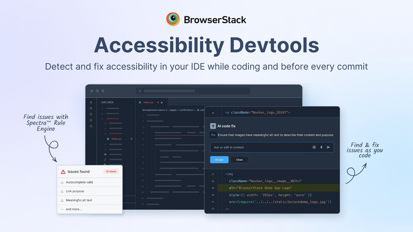Click the BrowserStack logo icon

tap(173, 20)
